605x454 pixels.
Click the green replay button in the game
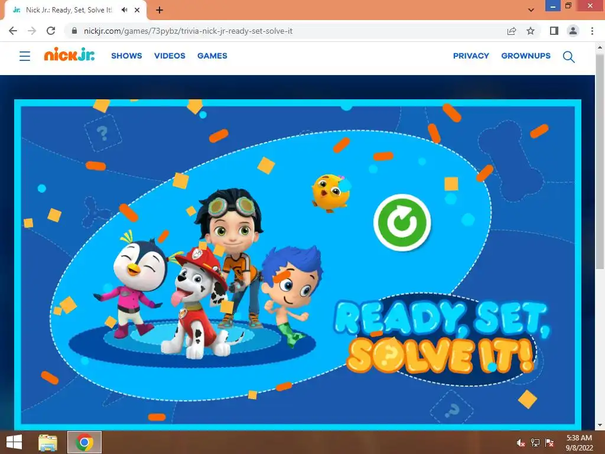(x=402, y=223)
